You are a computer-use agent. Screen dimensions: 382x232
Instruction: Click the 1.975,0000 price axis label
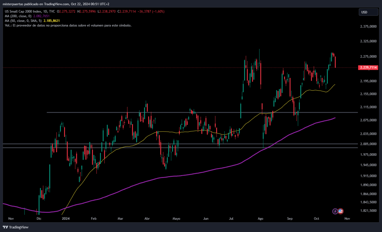pos(368,154)
